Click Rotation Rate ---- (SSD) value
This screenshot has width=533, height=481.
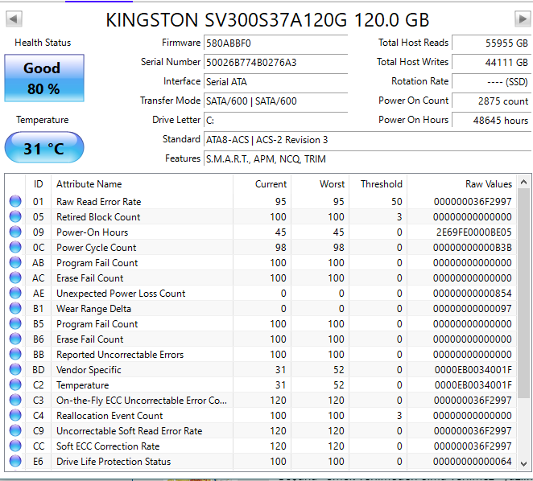click(x=491, y=82)
